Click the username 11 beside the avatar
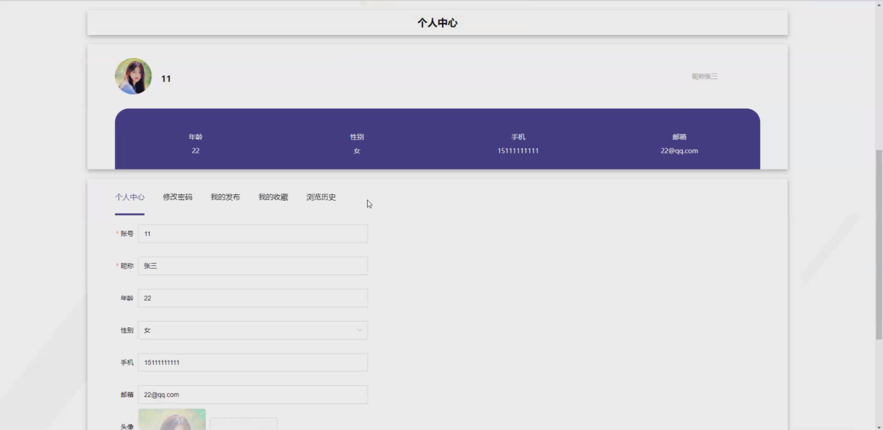 tap(166, 79)
